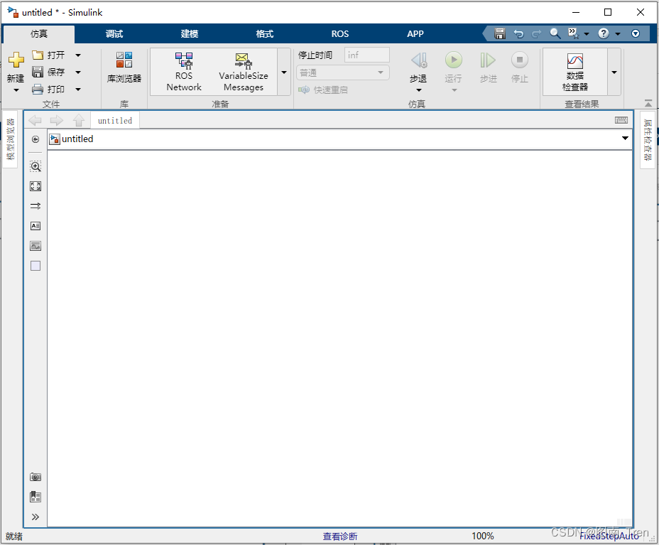Switch to the Format tab
This screenshot has width=659, height=545.
click(264, 33)
